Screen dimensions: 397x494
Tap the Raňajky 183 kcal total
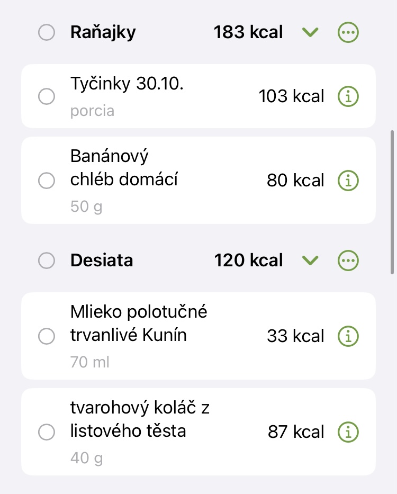tap(248, 33)
